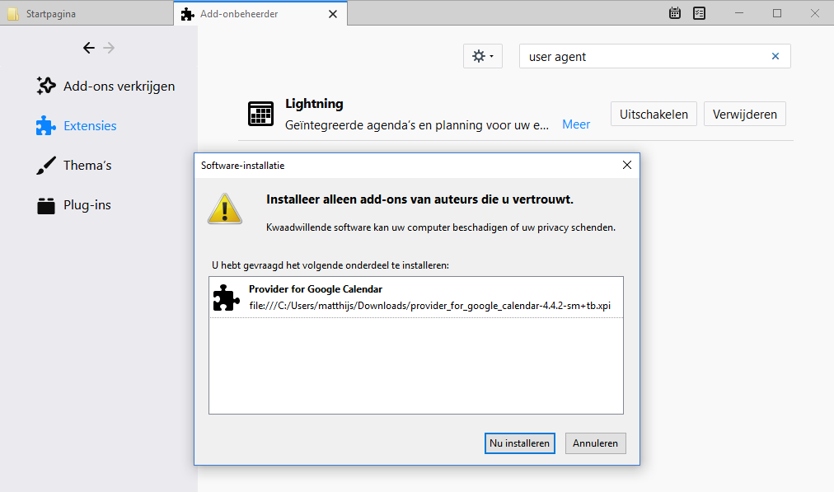Cancel installation with the Annuleren button

595,443
